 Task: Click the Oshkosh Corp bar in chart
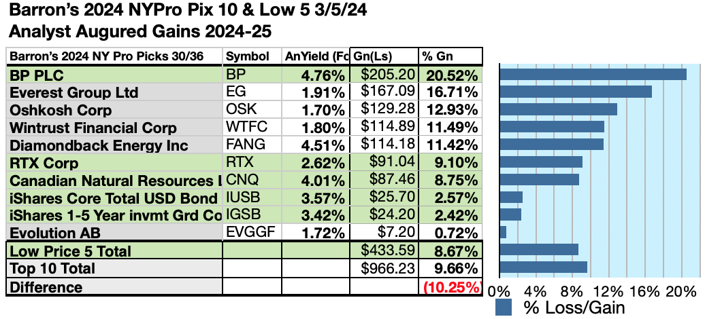[x=558, y=109]
